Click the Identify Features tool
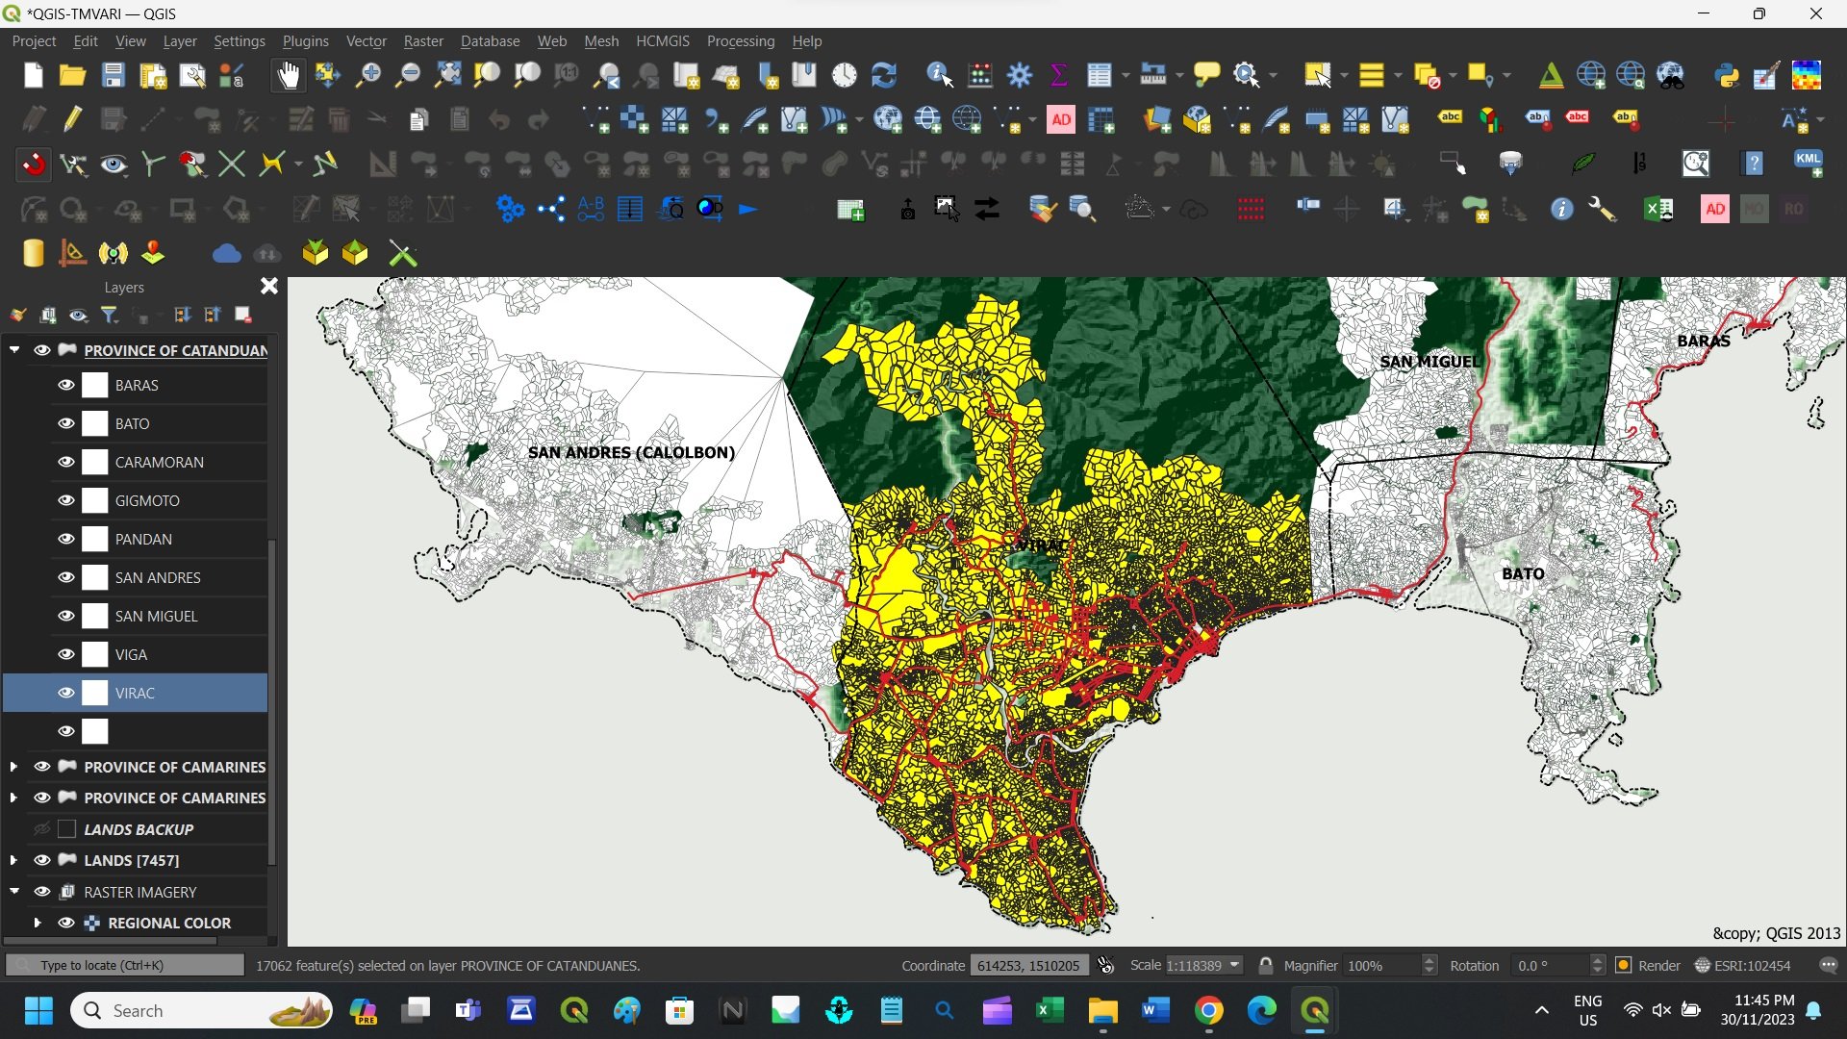 (939, 75)
